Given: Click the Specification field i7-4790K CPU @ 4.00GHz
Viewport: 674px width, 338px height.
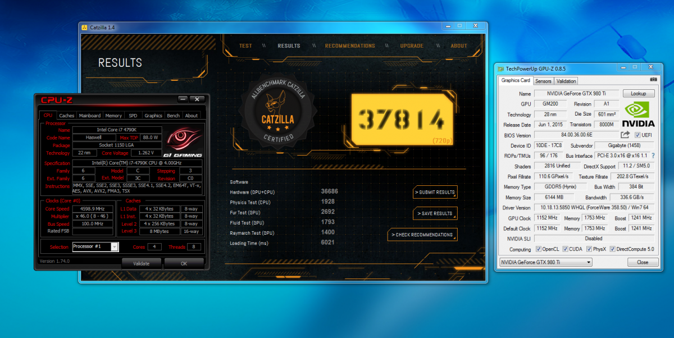Looking at the screenshot, I should coord(137,163).
